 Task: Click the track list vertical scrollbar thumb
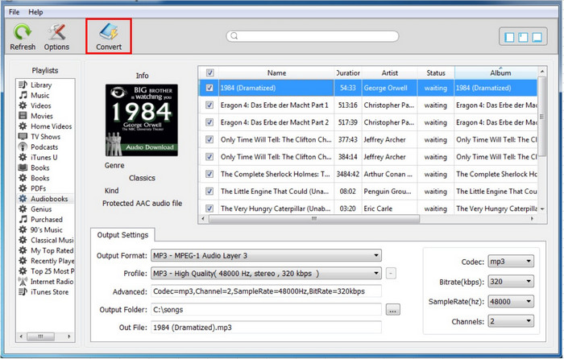[542, 116]
